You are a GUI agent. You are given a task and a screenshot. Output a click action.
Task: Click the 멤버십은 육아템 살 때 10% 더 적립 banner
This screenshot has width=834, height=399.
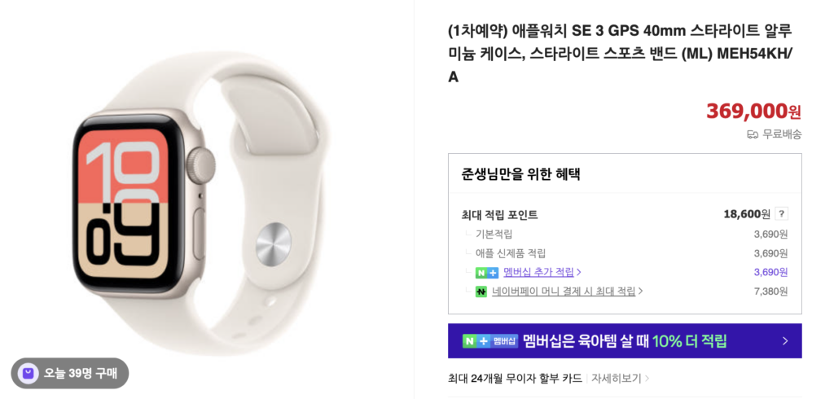625,341
